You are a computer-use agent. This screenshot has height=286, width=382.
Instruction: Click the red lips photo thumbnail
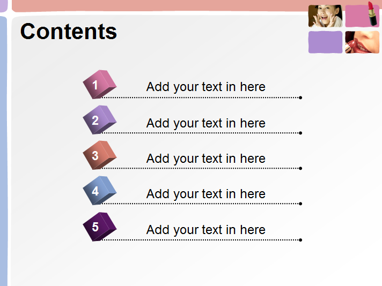pos(362,42)
